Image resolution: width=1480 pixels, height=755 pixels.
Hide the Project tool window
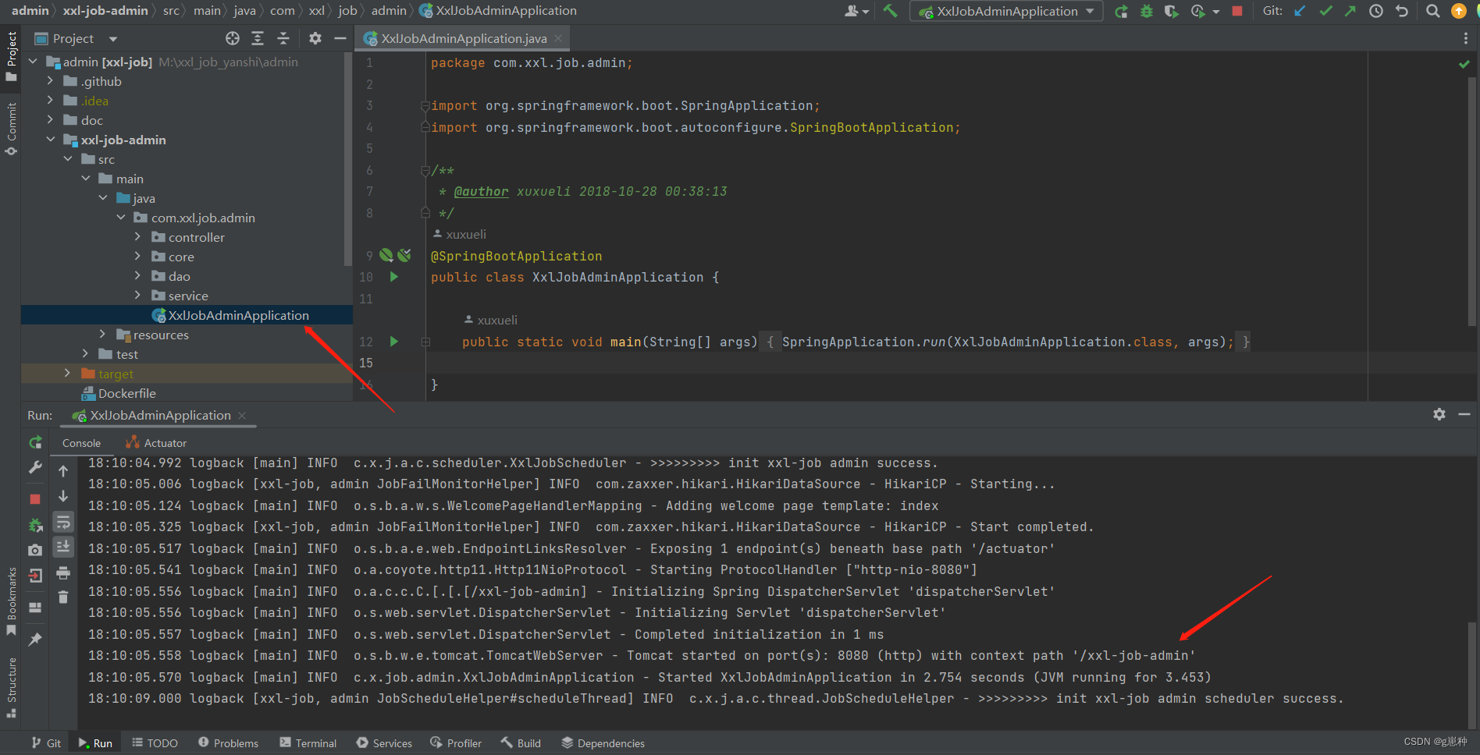340,38
